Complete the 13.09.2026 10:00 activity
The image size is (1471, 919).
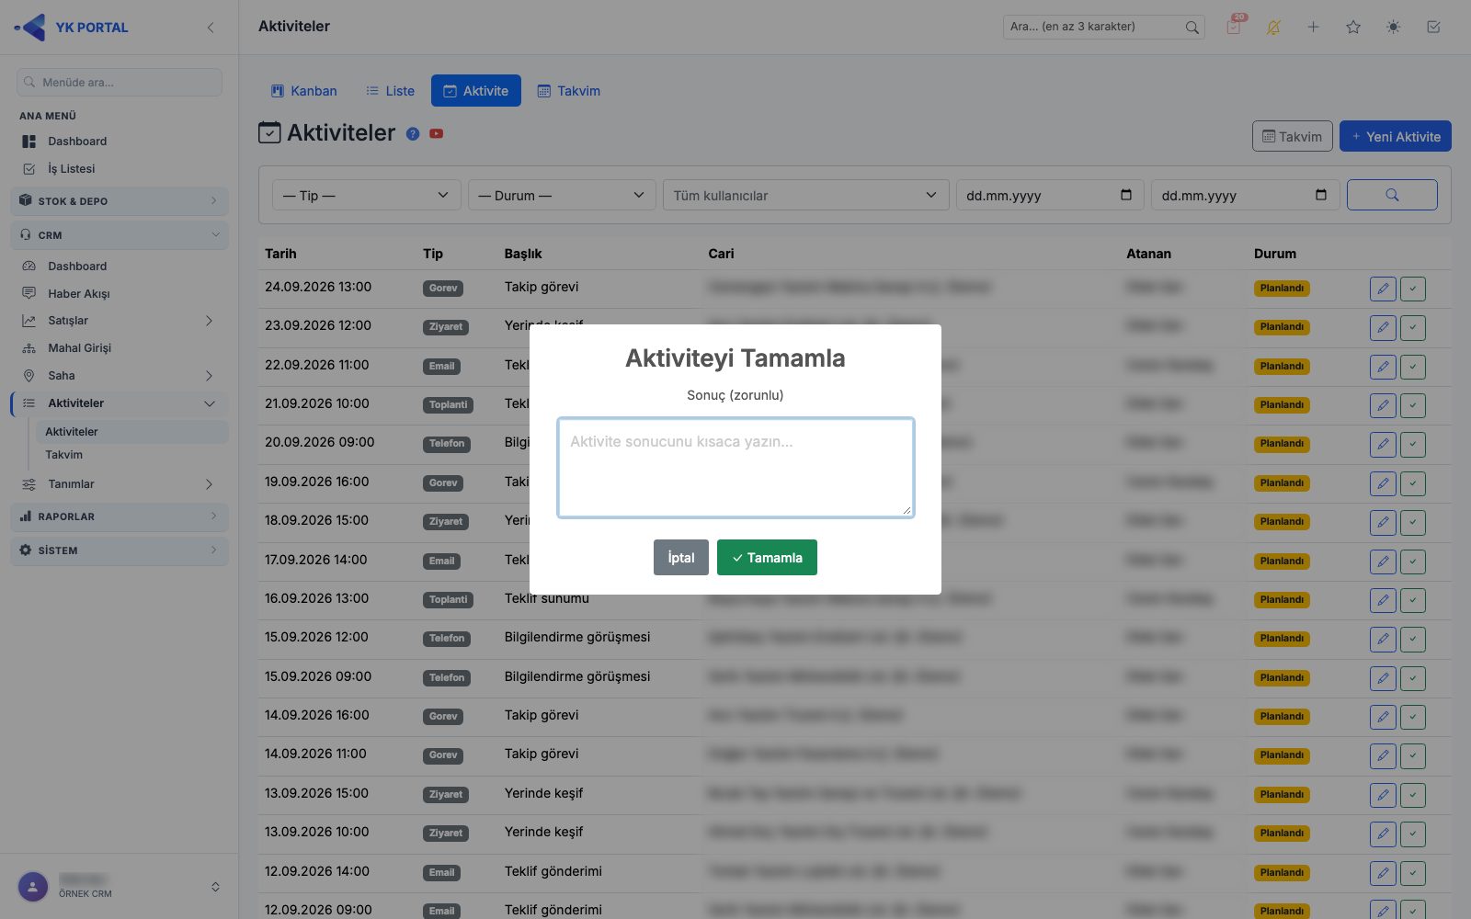[x=1413, y=834]
